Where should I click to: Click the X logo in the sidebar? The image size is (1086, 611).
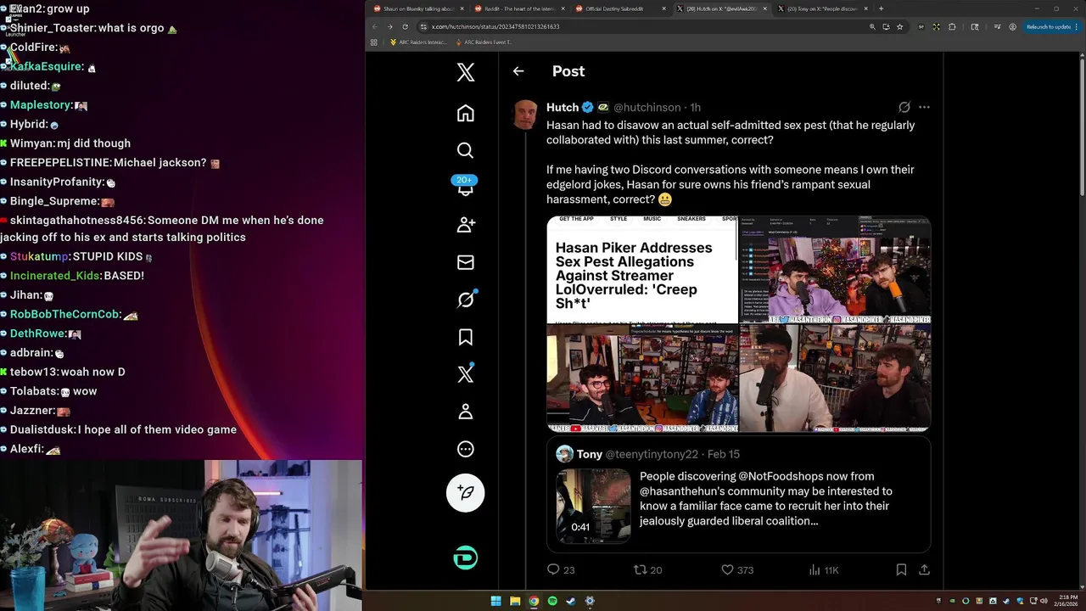click(x=465, y=72)
